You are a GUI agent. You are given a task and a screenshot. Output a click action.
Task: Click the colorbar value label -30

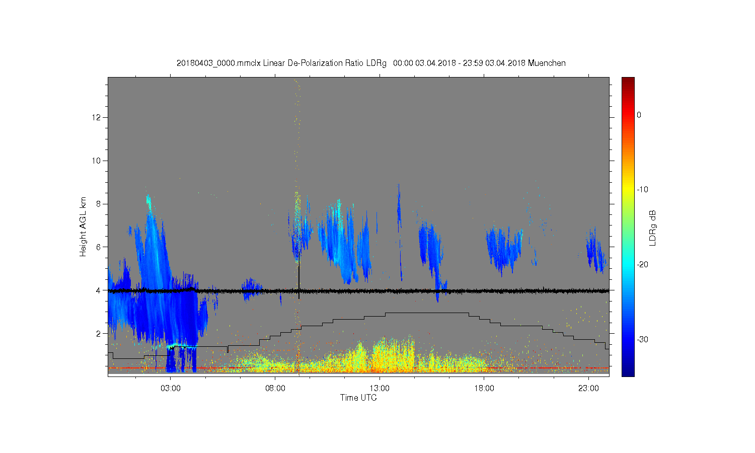point(642,339)
